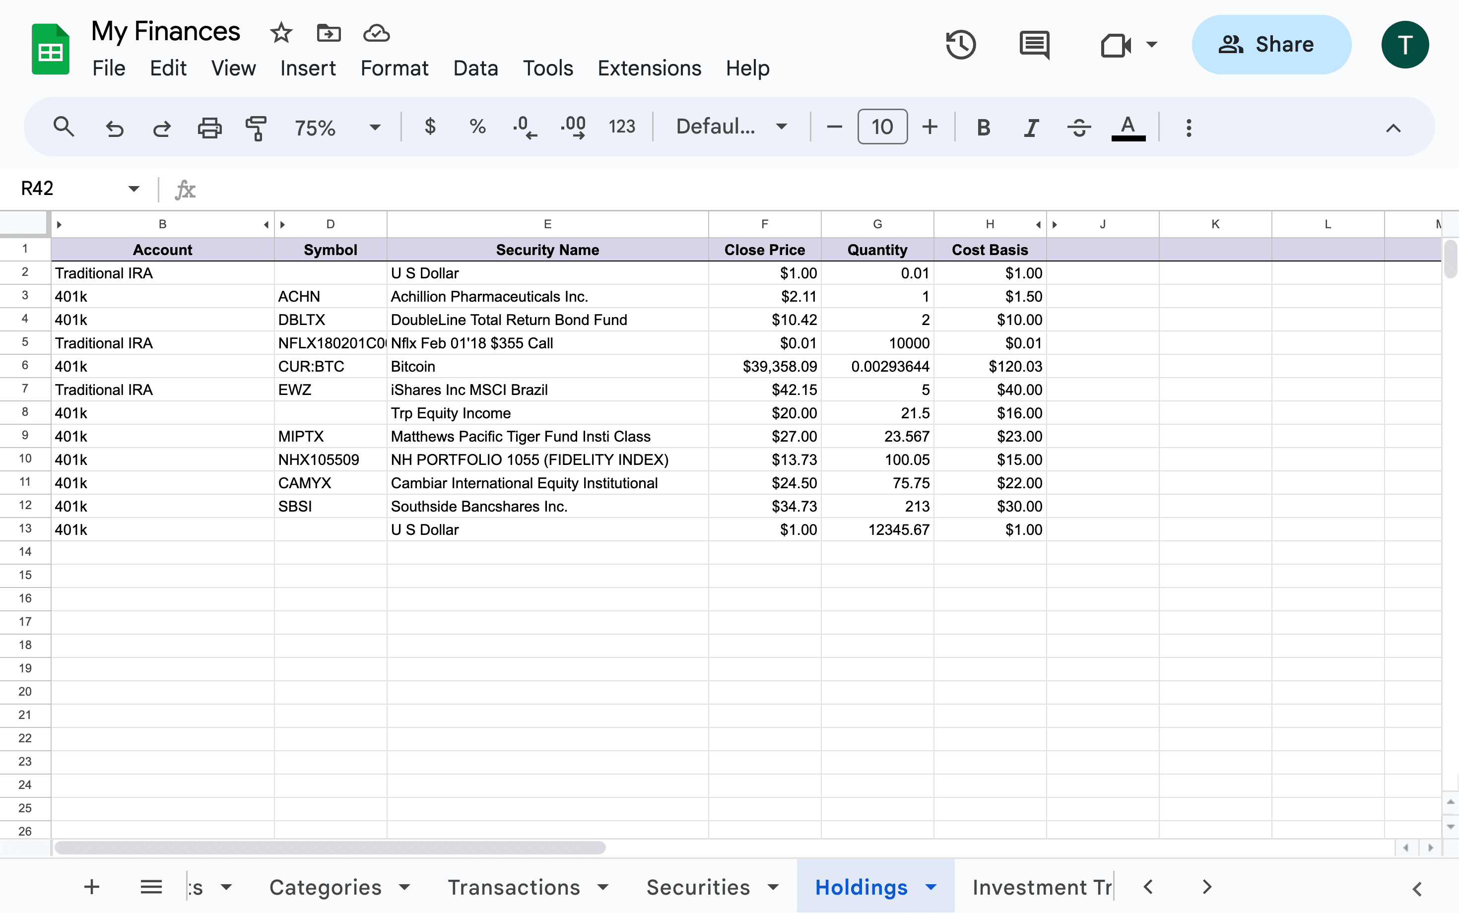Increase decimal places
The width and height of the screenshot is (1459, 913).
click(x=573, y=128)
